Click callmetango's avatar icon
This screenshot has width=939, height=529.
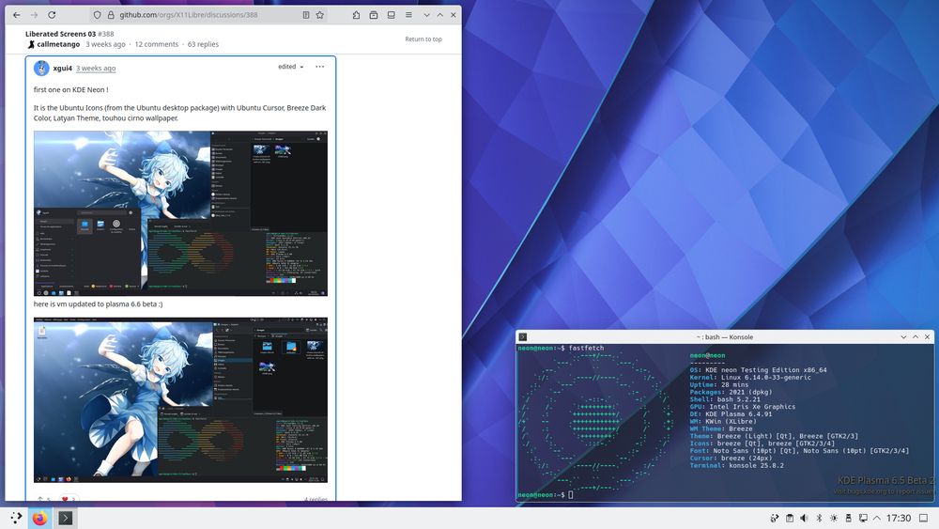[x=31, y=44]
